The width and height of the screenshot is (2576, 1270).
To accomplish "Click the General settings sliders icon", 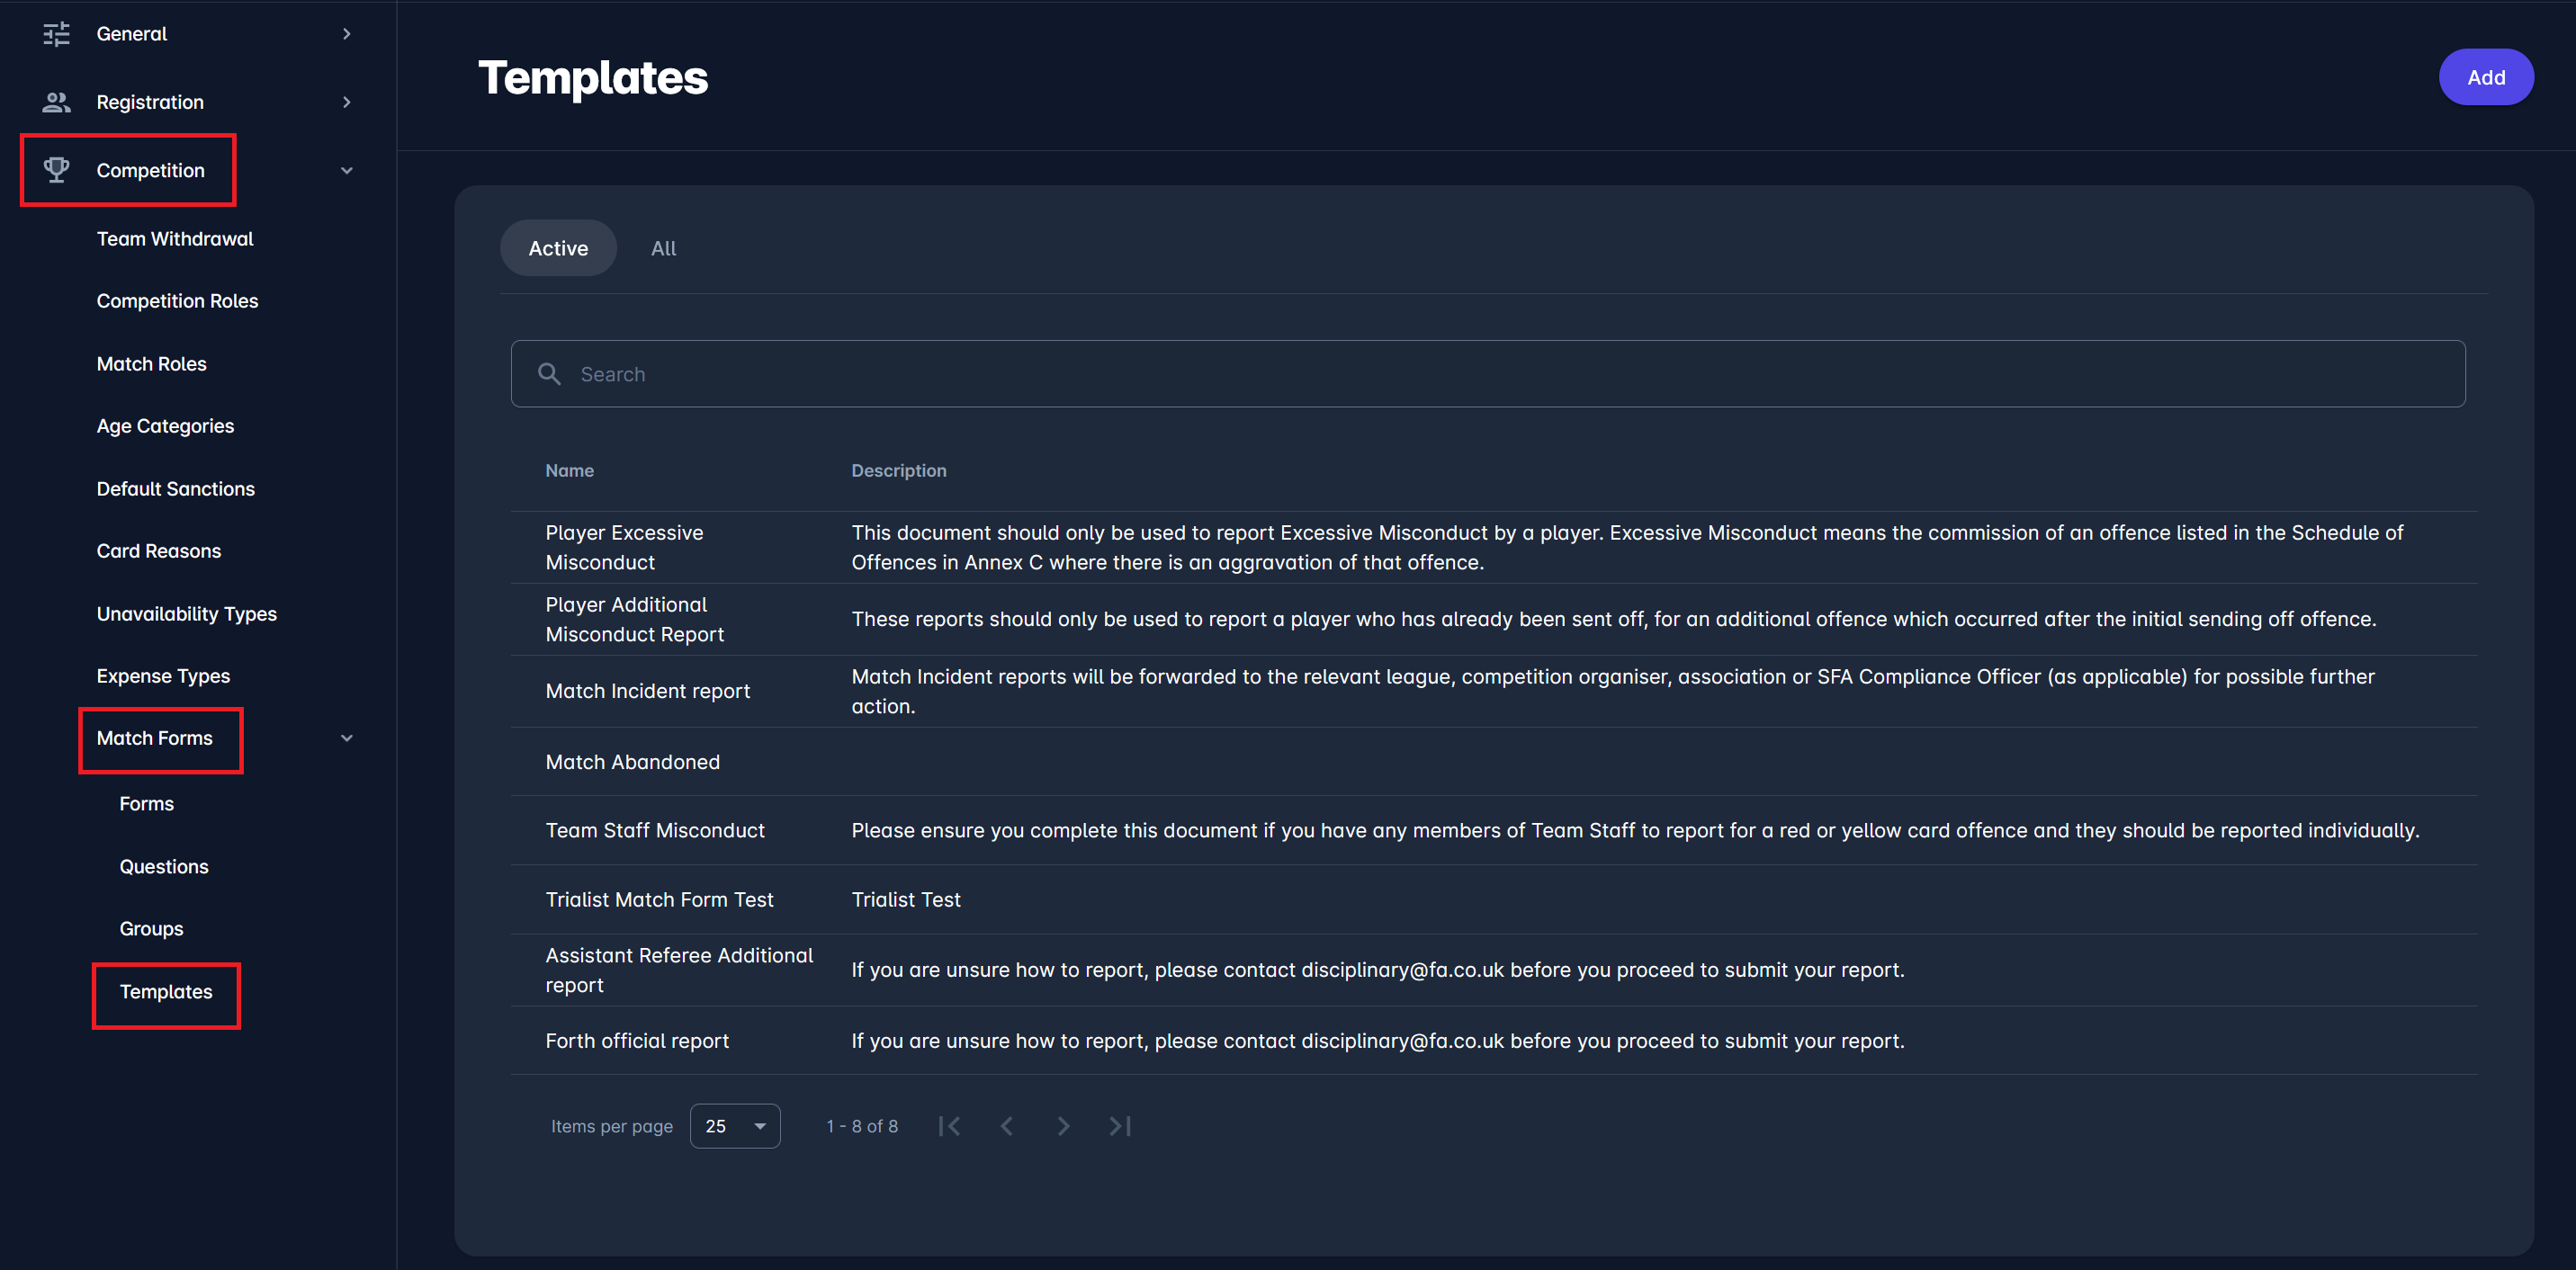I will tap(56, 34).
